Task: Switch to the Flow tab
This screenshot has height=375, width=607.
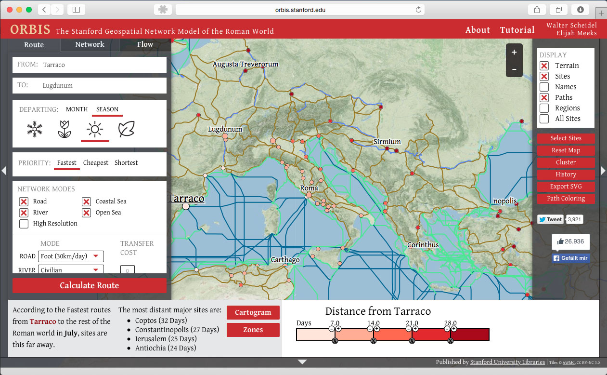Action: coord(145,44)
